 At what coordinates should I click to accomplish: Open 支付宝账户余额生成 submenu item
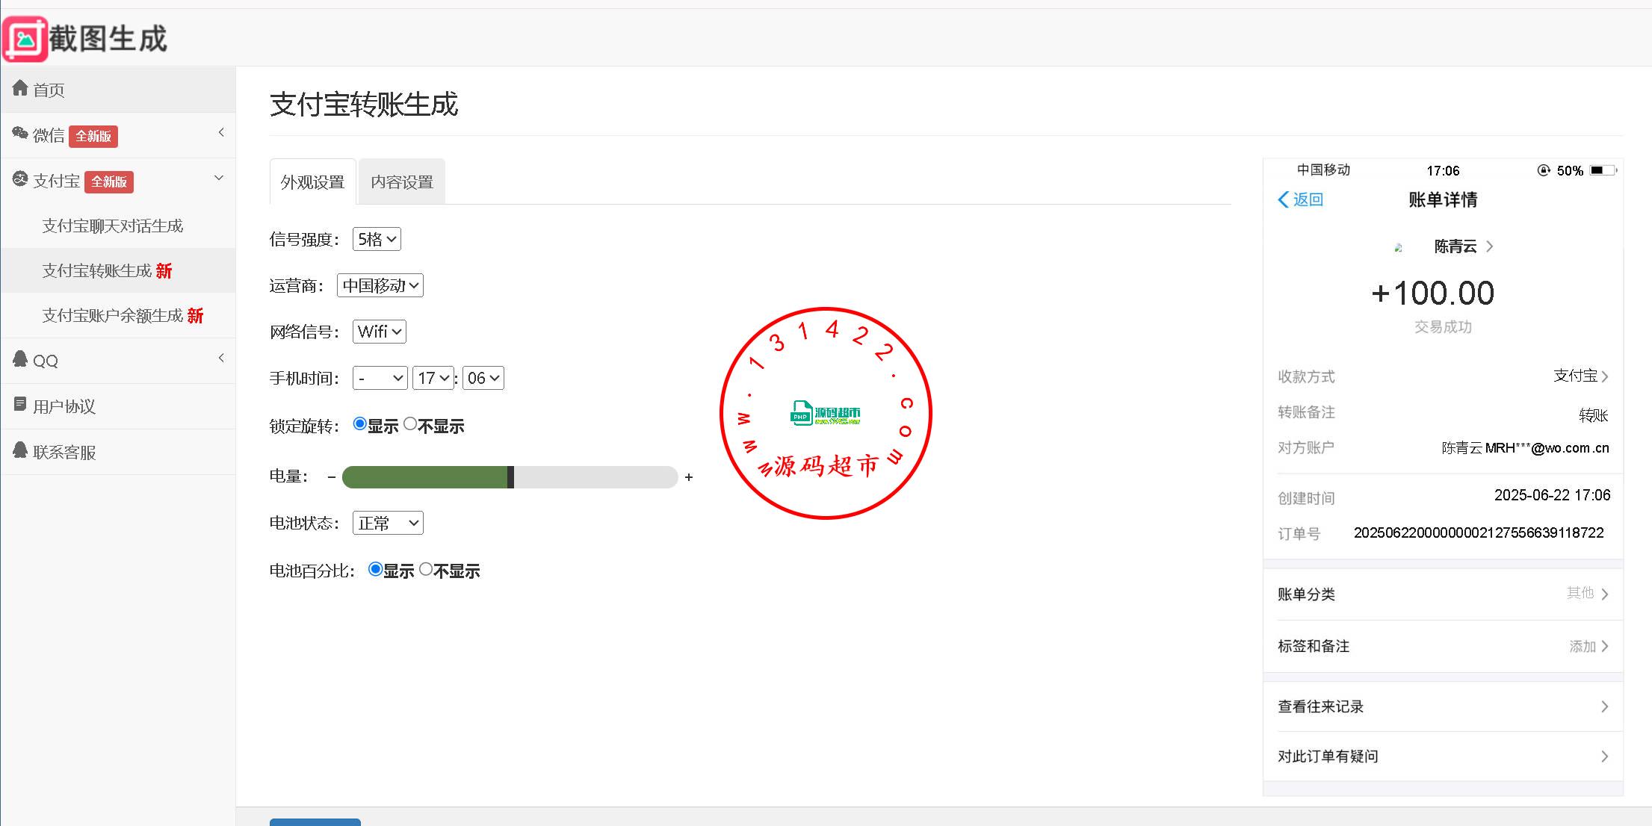[x=118, y=315]
